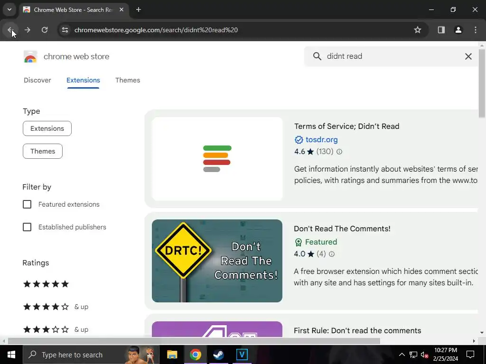This screenshot has width=486, height=364.
Task: Close the Chrome Web Store tab
Action: 121,9
